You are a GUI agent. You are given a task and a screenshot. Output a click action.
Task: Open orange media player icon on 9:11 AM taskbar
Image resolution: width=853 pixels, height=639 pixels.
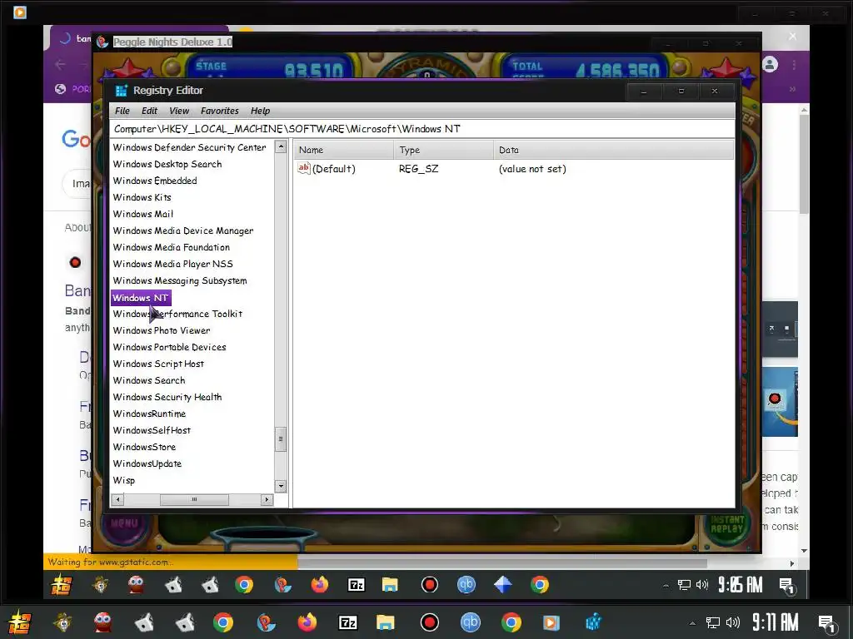[x=550, y=622]
